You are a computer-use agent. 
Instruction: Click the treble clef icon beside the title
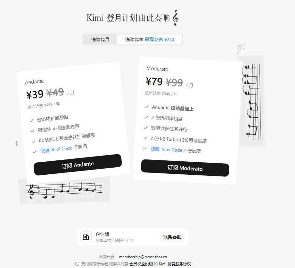(175, 18)
